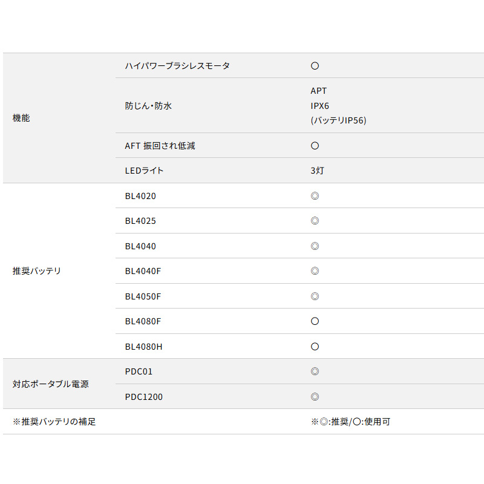Select the LEDライト row label

144,171
